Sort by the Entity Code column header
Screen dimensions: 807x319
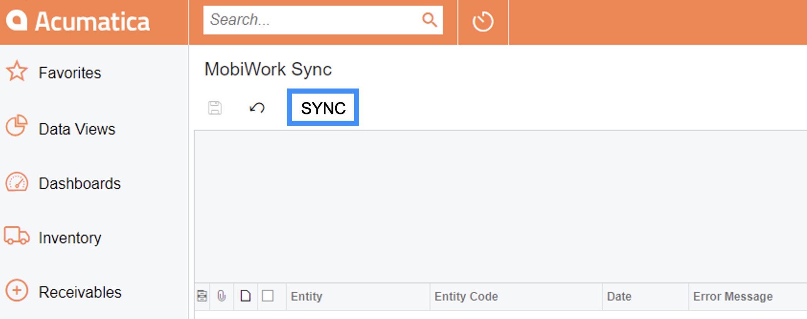coord(466,296)
